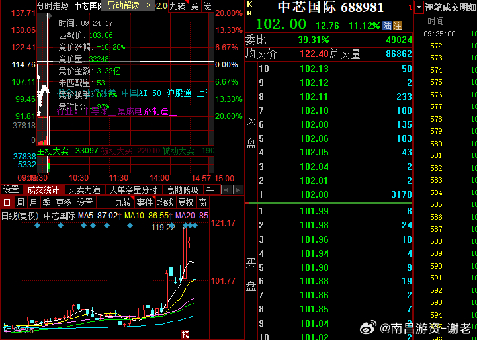Click buy level 1 price 101.99
477x340 pixels.
(314, 211)
